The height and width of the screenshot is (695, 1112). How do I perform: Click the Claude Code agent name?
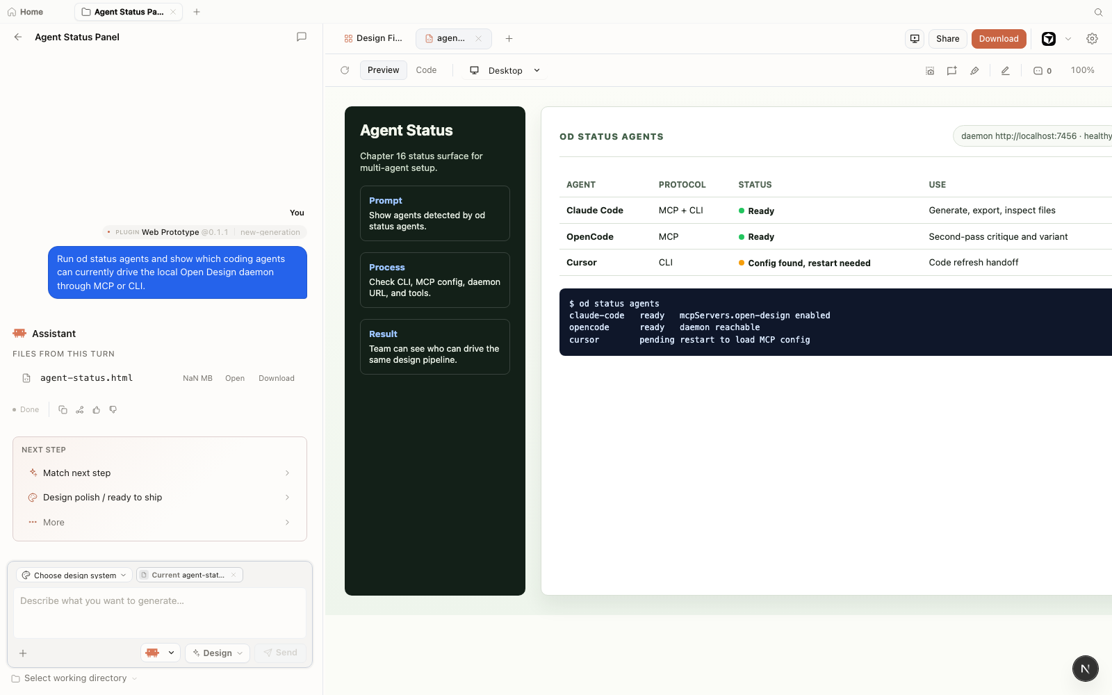click(595, 211)
